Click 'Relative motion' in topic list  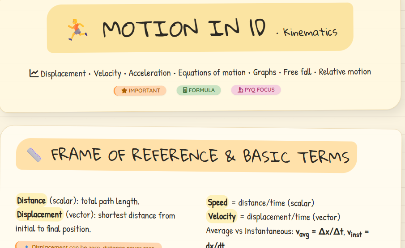coord(345,71)
